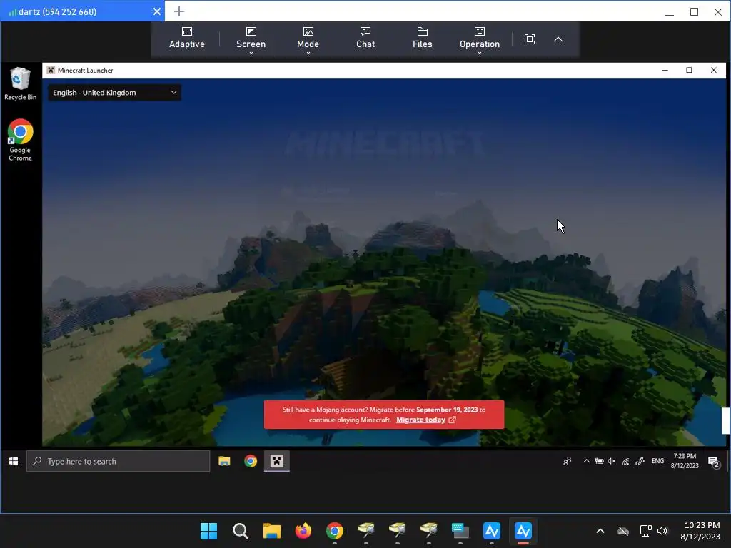
Task: Open the Screen menu in remote toolbar
Action: click(251, 39)
